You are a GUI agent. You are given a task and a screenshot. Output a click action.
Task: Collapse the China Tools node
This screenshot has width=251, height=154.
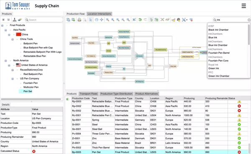[x=13, y=39]
